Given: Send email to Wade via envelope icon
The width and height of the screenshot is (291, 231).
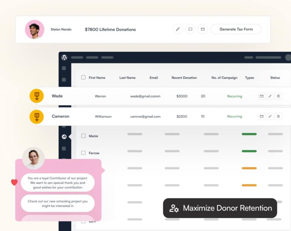Looking at the screenshot, I should pos(261,96).
